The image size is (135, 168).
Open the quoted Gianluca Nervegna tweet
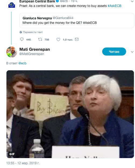(x=77, y=20)
